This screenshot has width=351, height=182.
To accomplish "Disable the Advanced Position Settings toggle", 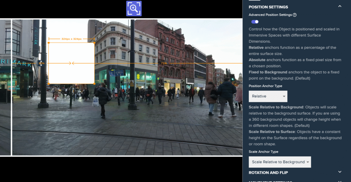I will point(255,22).
